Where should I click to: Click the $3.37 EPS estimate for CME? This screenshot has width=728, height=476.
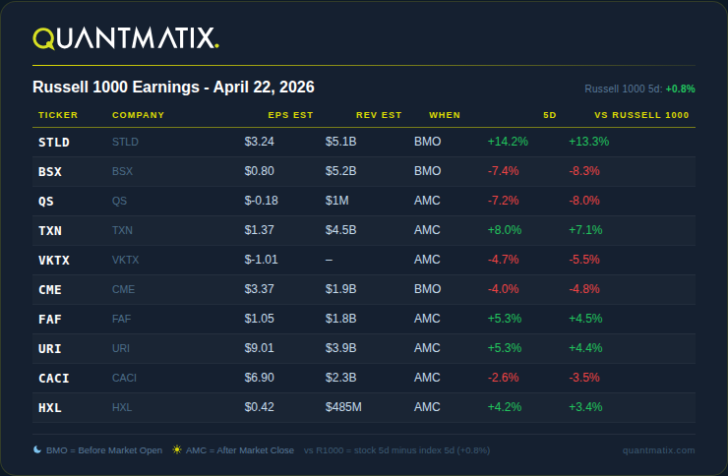click(x=260, y=289)
